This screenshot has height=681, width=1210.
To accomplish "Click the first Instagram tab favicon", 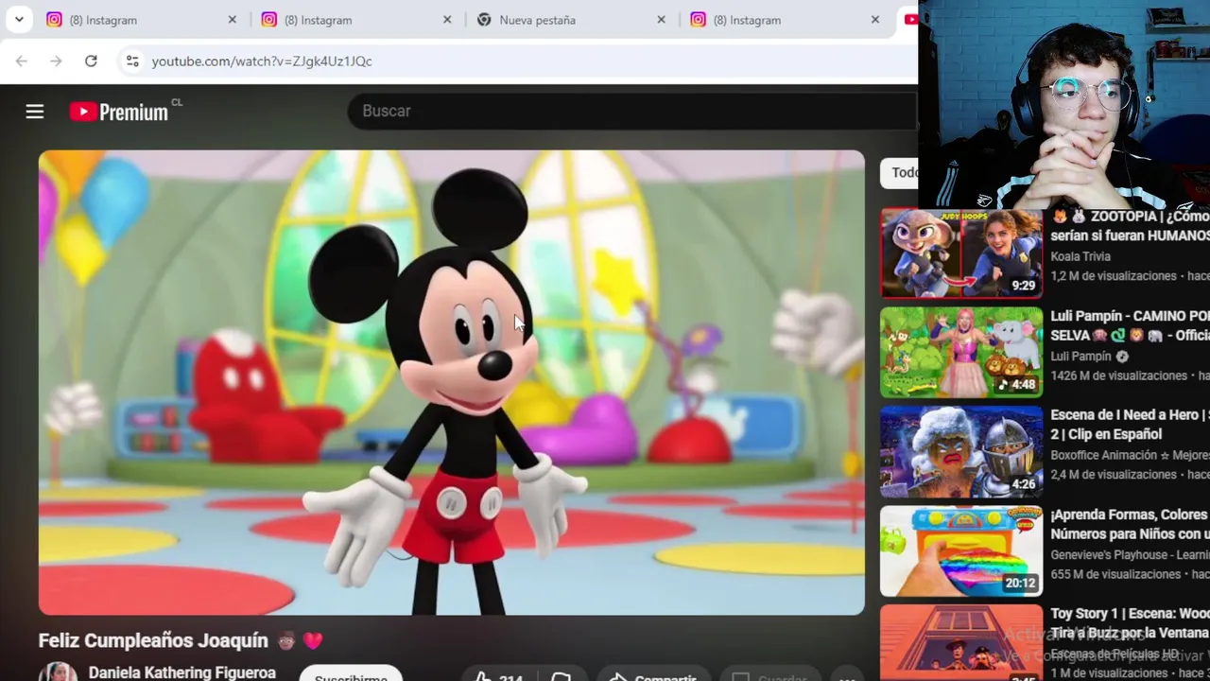I will pos(55,19).
